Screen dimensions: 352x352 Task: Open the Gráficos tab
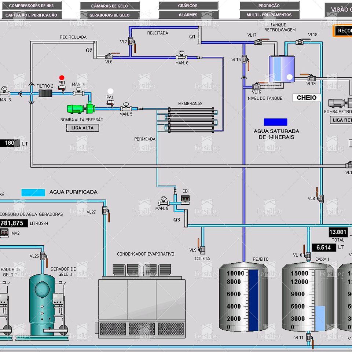tap(188, 5)
